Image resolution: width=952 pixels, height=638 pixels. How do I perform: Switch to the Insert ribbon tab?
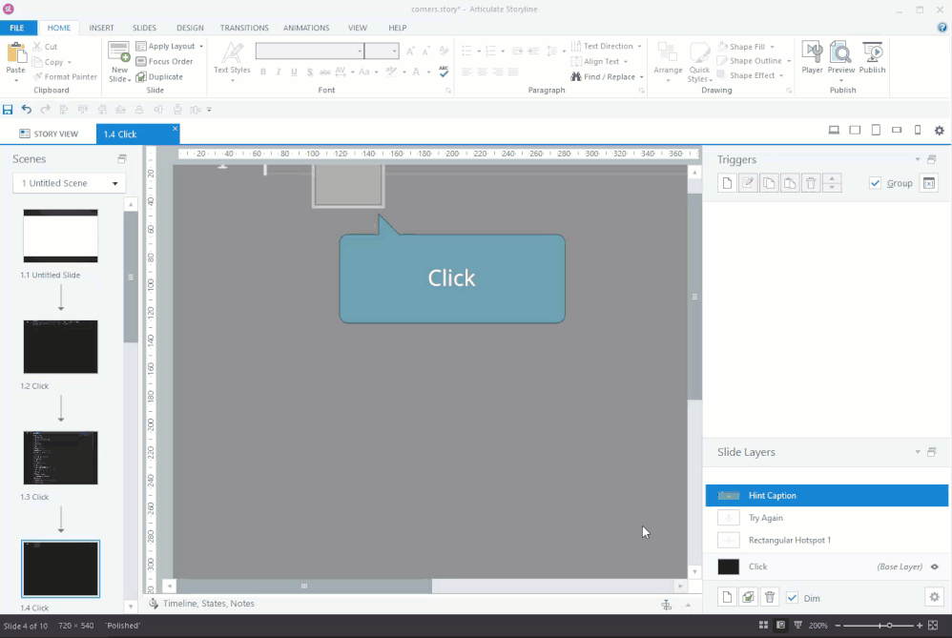pos(101,28)
